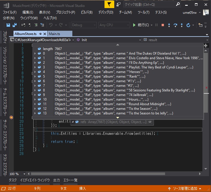Click the Step Into icon
The width and height of the screenshot is (211, 192).
169,25
